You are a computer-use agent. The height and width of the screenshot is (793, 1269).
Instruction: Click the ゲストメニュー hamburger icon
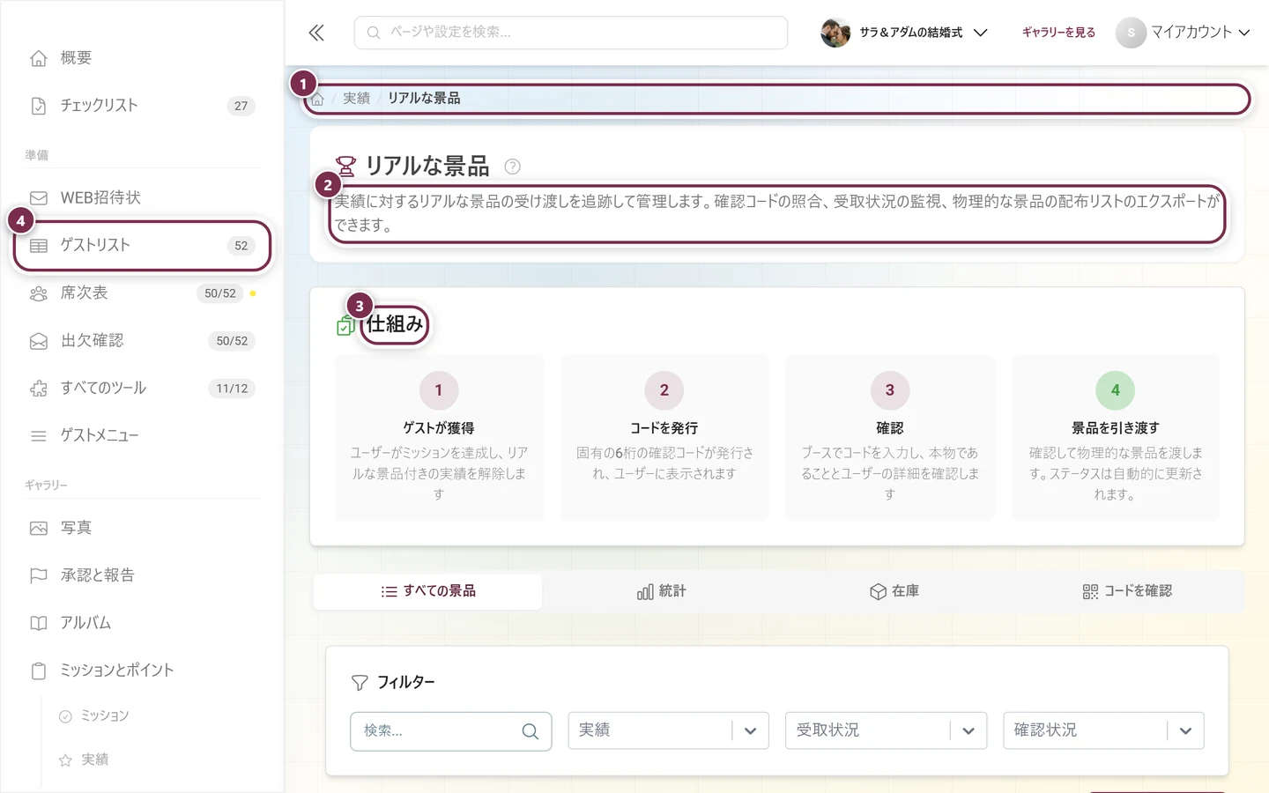39,436
